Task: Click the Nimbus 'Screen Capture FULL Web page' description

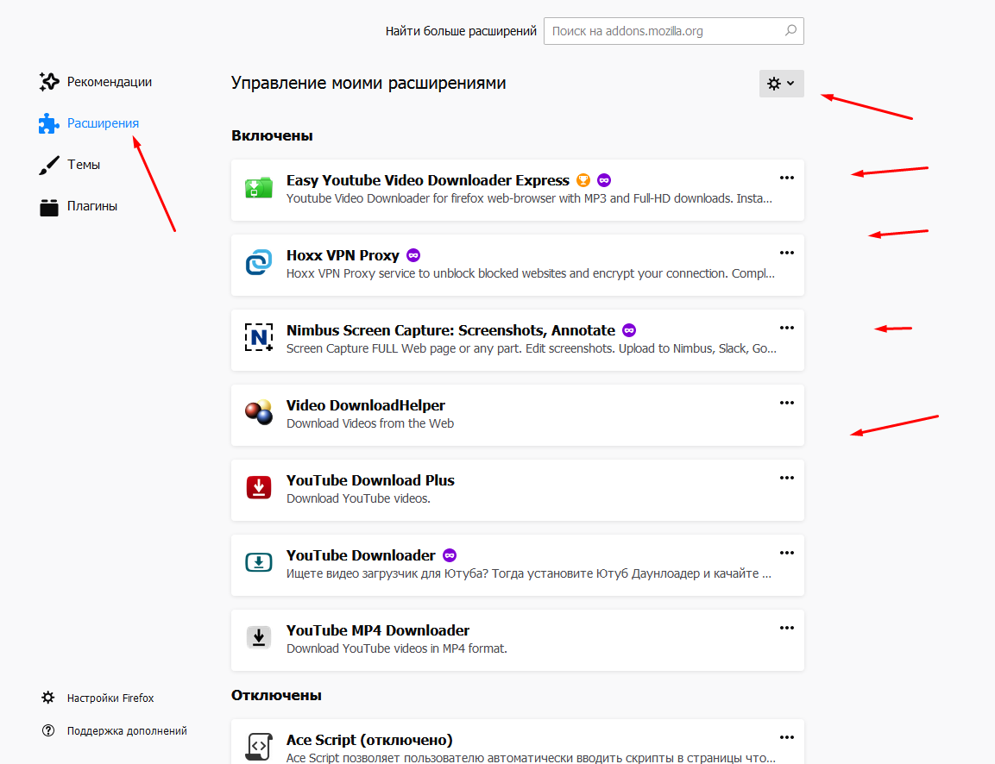Action: (531, 348)
